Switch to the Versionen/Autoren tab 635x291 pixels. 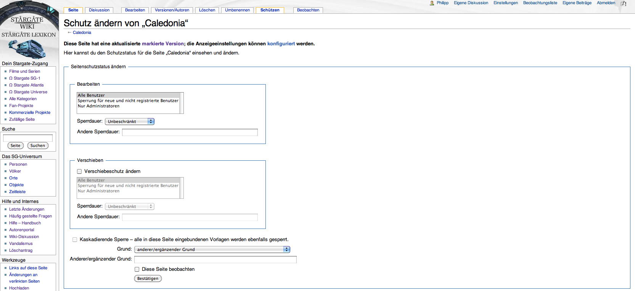(172, 10)
